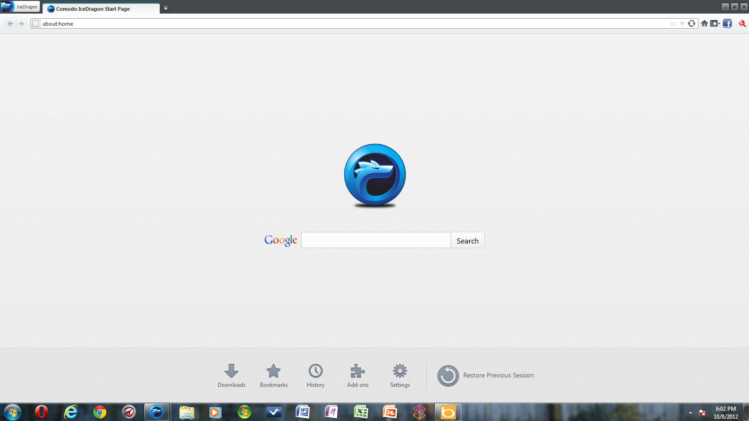The width and height of the screenshot is (749, 421).
Task: Click the active IceDragon taskbar button
Action: click(156, 412)
